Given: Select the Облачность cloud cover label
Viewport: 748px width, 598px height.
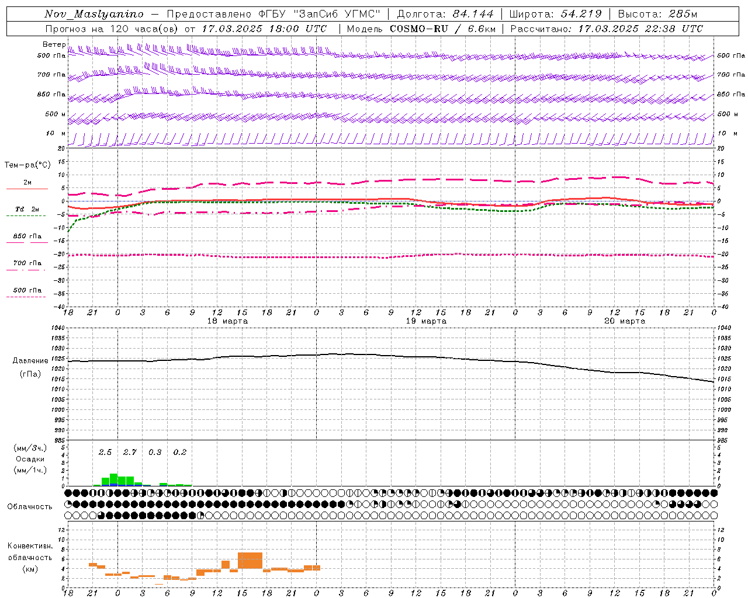Looking at the screenshot, I should point(30,507).
